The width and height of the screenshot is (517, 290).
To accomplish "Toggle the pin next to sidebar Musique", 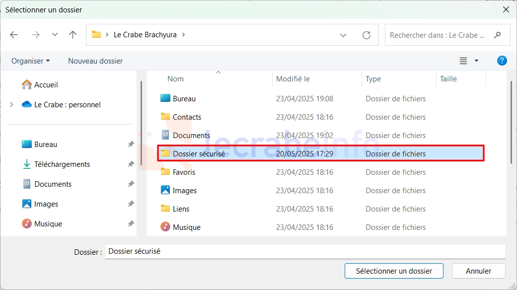I will 131,224.
